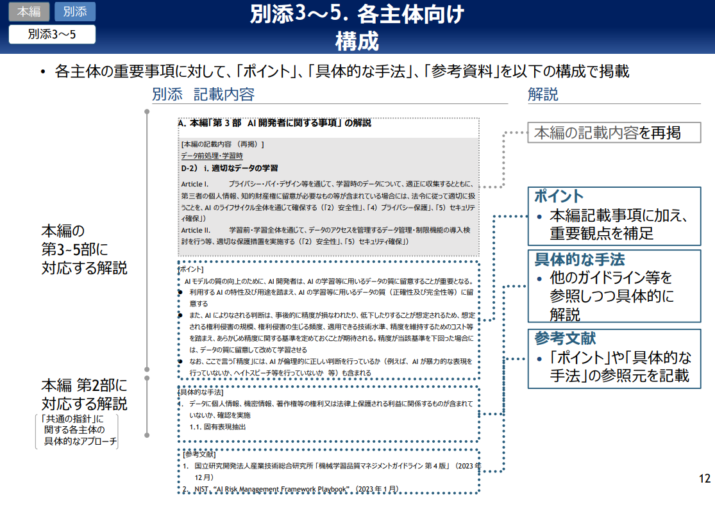The image size is (715, 505).
Task: Click heading D-2) i. 適切なデータの学習
Action: (230, 168)
